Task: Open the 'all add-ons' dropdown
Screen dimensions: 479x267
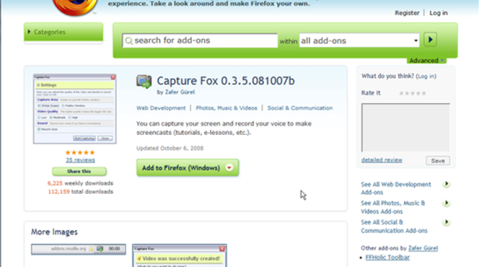Action: (359, 40)
